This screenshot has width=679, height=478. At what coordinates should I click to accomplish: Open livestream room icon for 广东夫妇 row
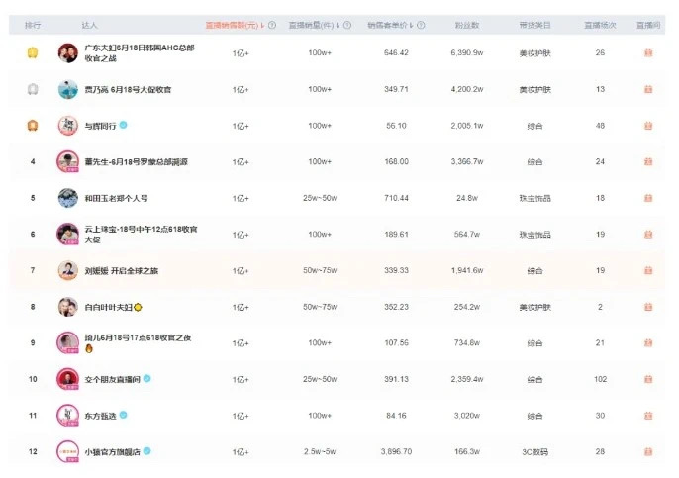click(x=648, y=52)
